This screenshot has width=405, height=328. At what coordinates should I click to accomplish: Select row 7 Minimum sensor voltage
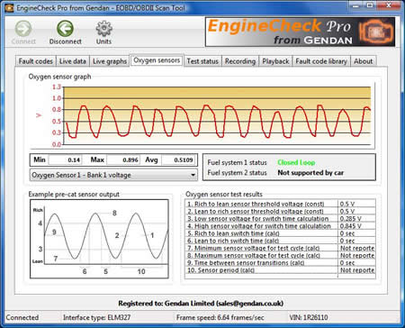(280, 248)
